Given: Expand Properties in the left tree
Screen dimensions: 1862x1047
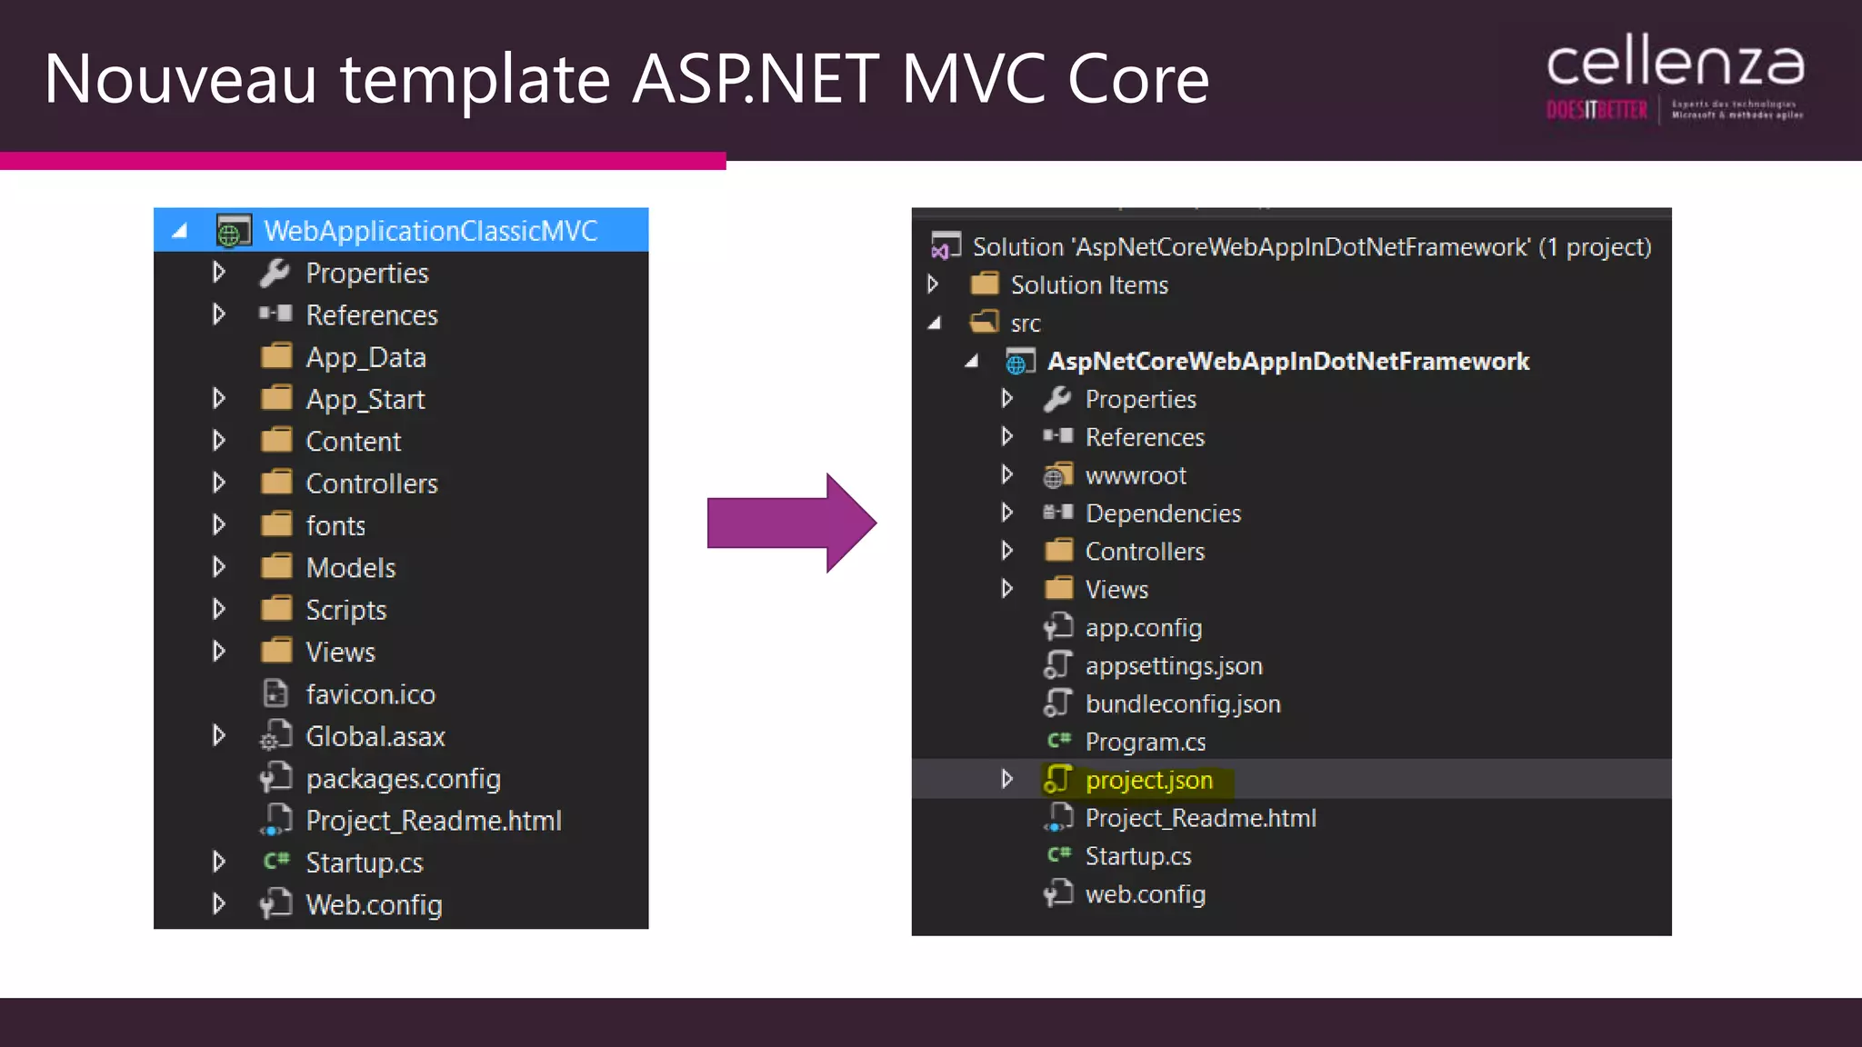Looking at the screenshot, I should [x=218, y=272].
